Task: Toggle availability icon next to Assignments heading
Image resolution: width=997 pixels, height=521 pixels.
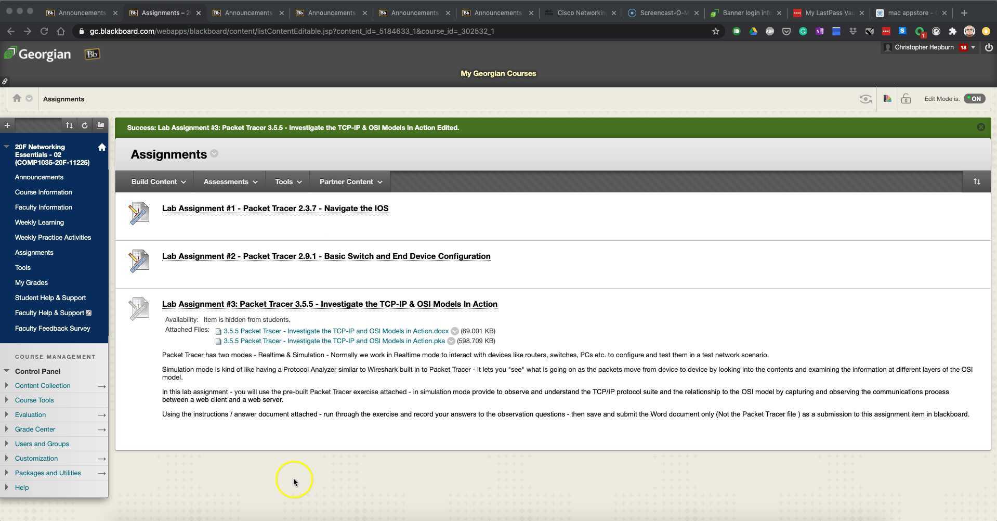Action: click(214, 153)
